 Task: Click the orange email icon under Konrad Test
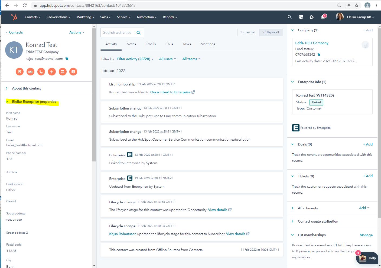(30, 72)
